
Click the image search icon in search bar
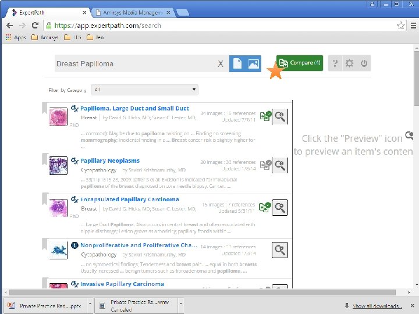pos(253,63)
